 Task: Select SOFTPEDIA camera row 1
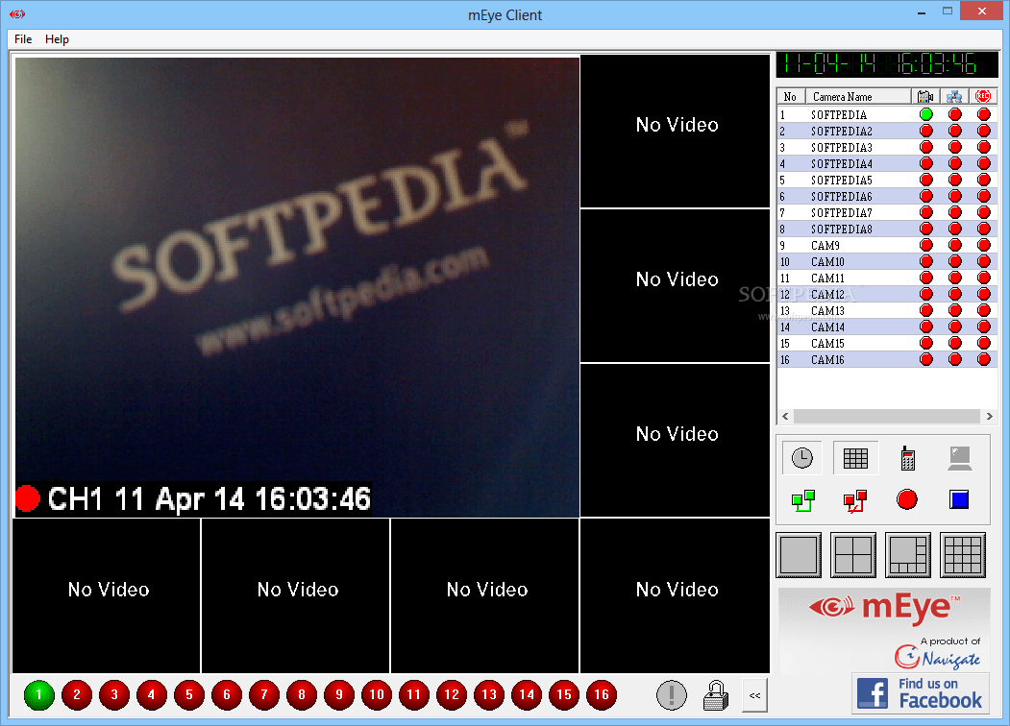[887, 114]
